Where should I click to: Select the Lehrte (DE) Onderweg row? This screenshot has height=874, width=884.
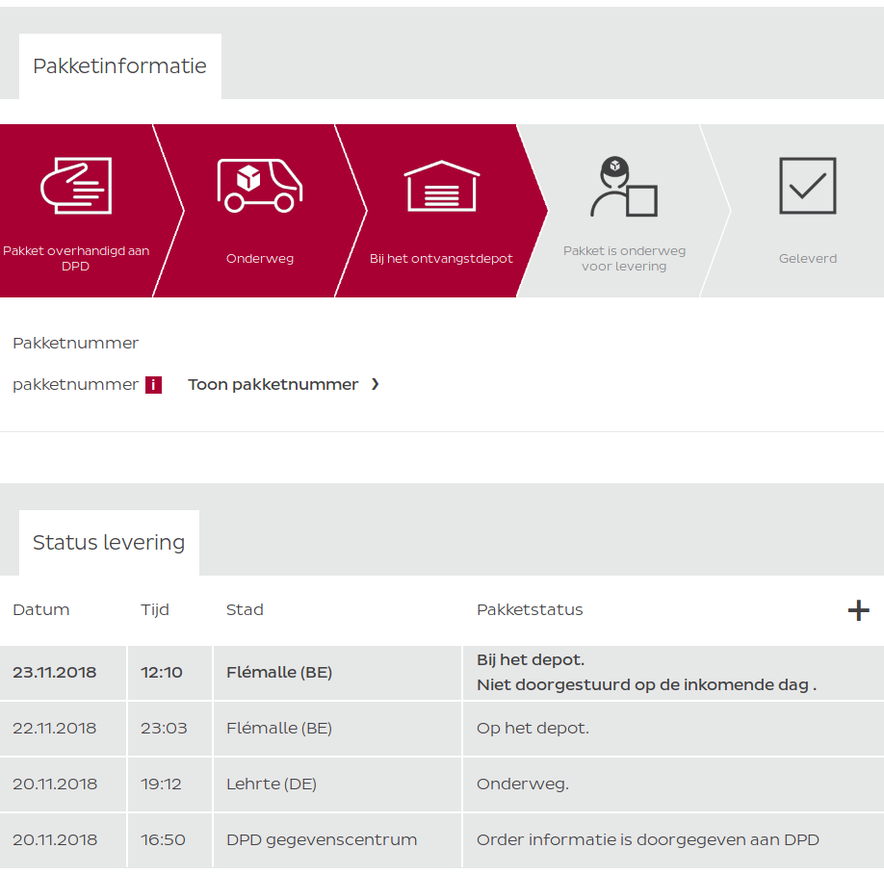[442, 784]
